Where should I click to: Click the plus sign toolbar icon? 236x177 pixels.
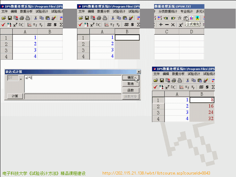coord(161,25)
